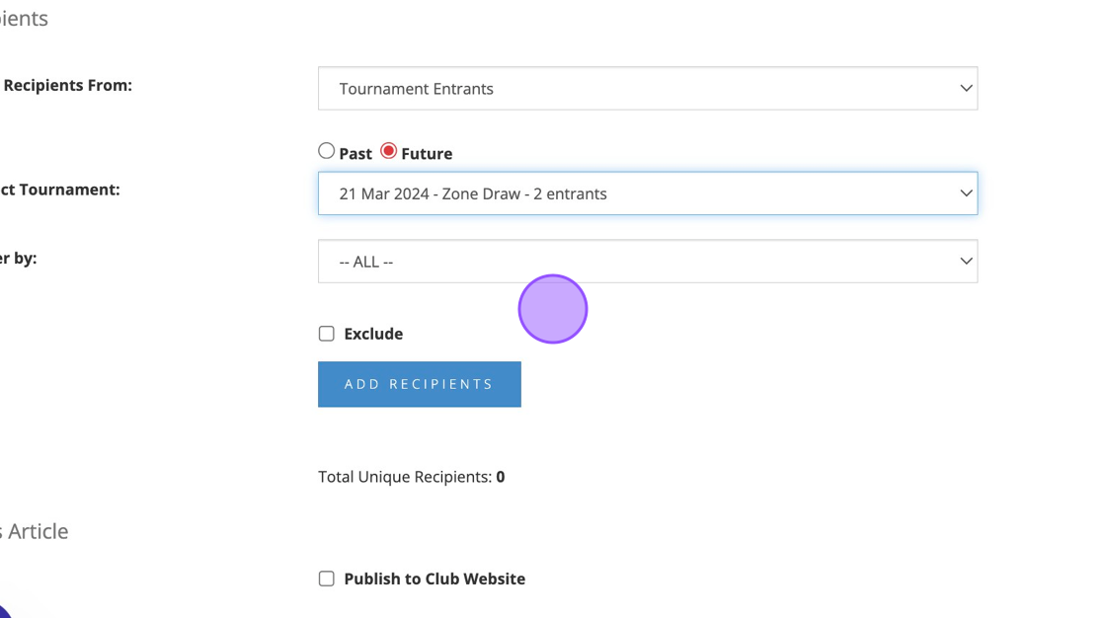Click the Publish to Club Website label
The width and height of the screenshot is (1106, 618).
tap(434, 579)
